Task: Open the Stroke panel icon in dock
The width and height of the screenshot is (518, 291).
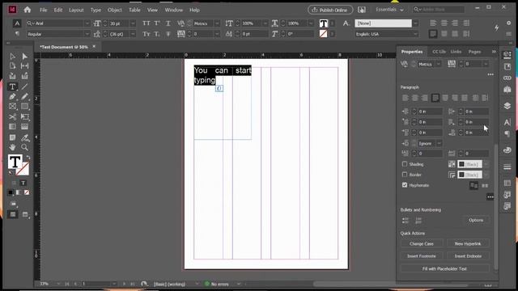Action: coord(507,167)
